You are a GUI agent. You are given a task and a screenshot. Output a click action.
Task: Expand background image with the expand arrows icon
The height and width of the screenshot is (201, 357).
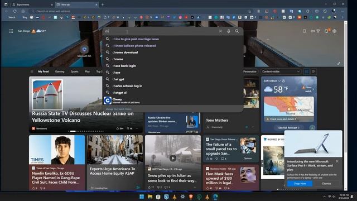point(339,64)
